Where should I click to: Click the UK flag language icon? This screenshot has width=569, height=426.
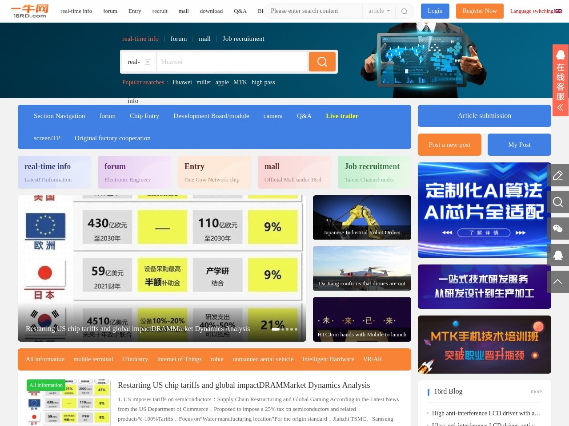pos(558,11)
